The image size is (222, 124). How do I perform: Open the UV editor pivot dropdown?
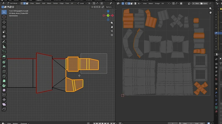pyautogui.click(x=169, y=3)
